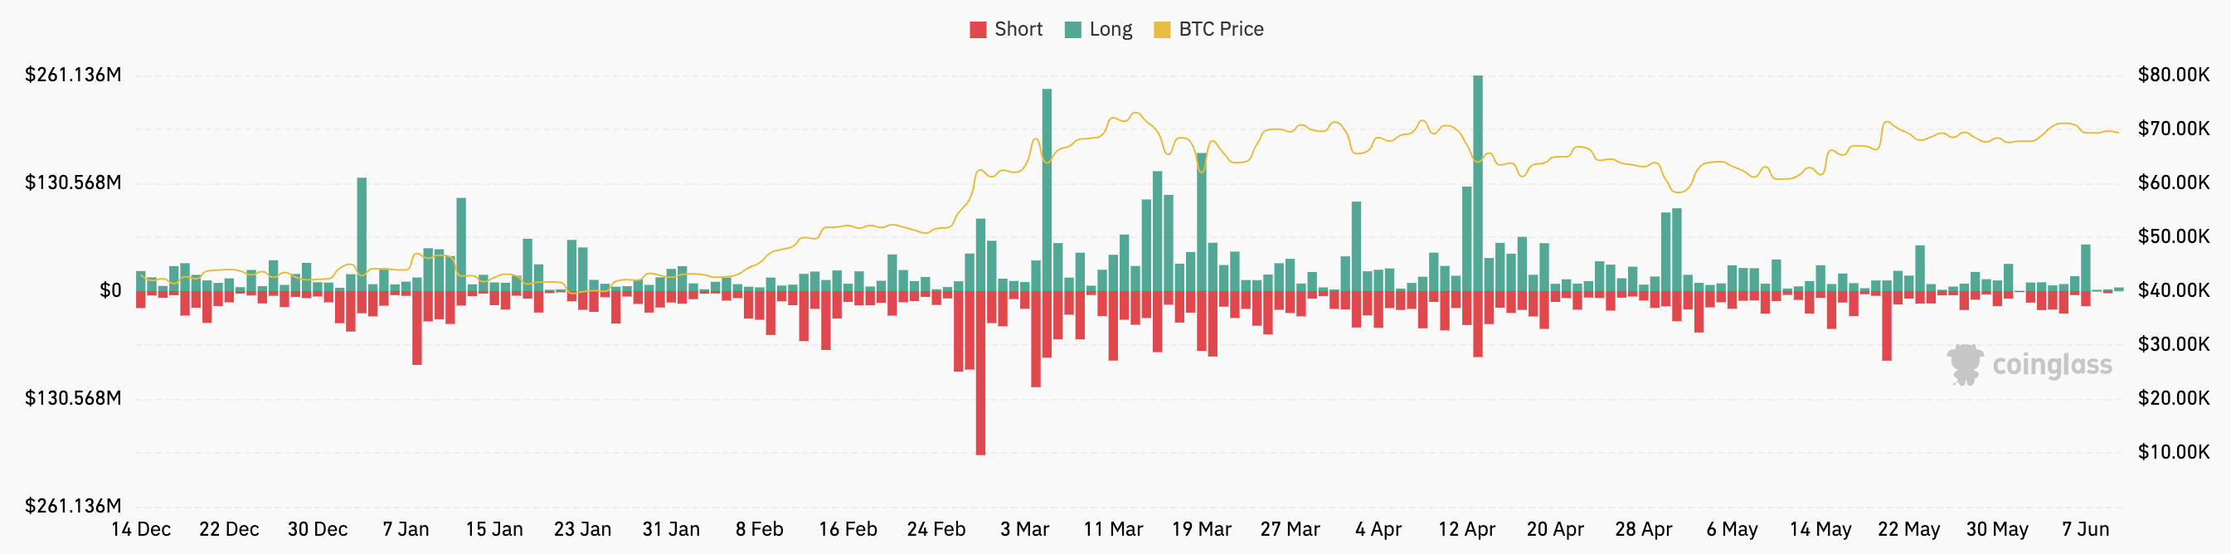Select the 11 Mar date axis label
Screen dimensions: 2231x554
[x=1113, y=529]
